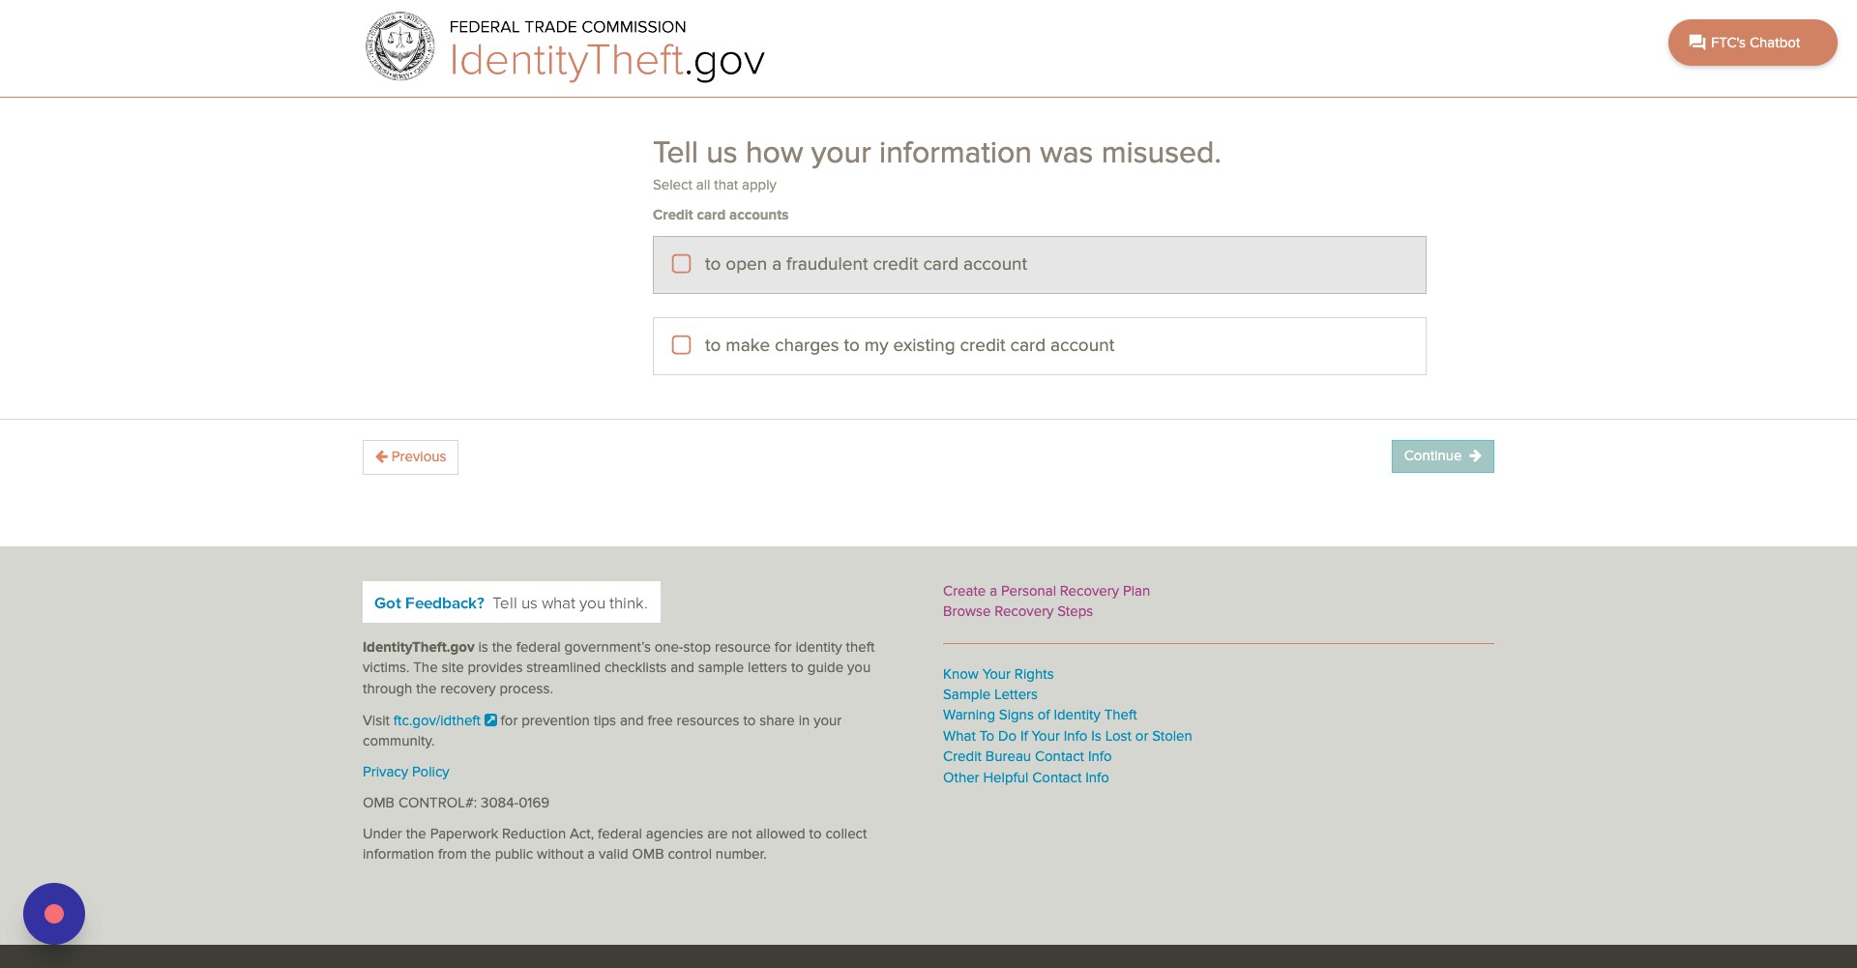Click the FTC seal logo icon

399,46
